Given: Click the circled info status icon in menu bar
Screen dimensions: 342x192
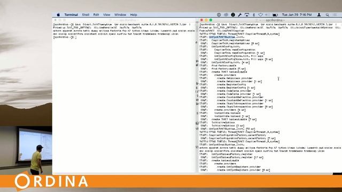Looking at the screenshot, I should tap(219, 15).
